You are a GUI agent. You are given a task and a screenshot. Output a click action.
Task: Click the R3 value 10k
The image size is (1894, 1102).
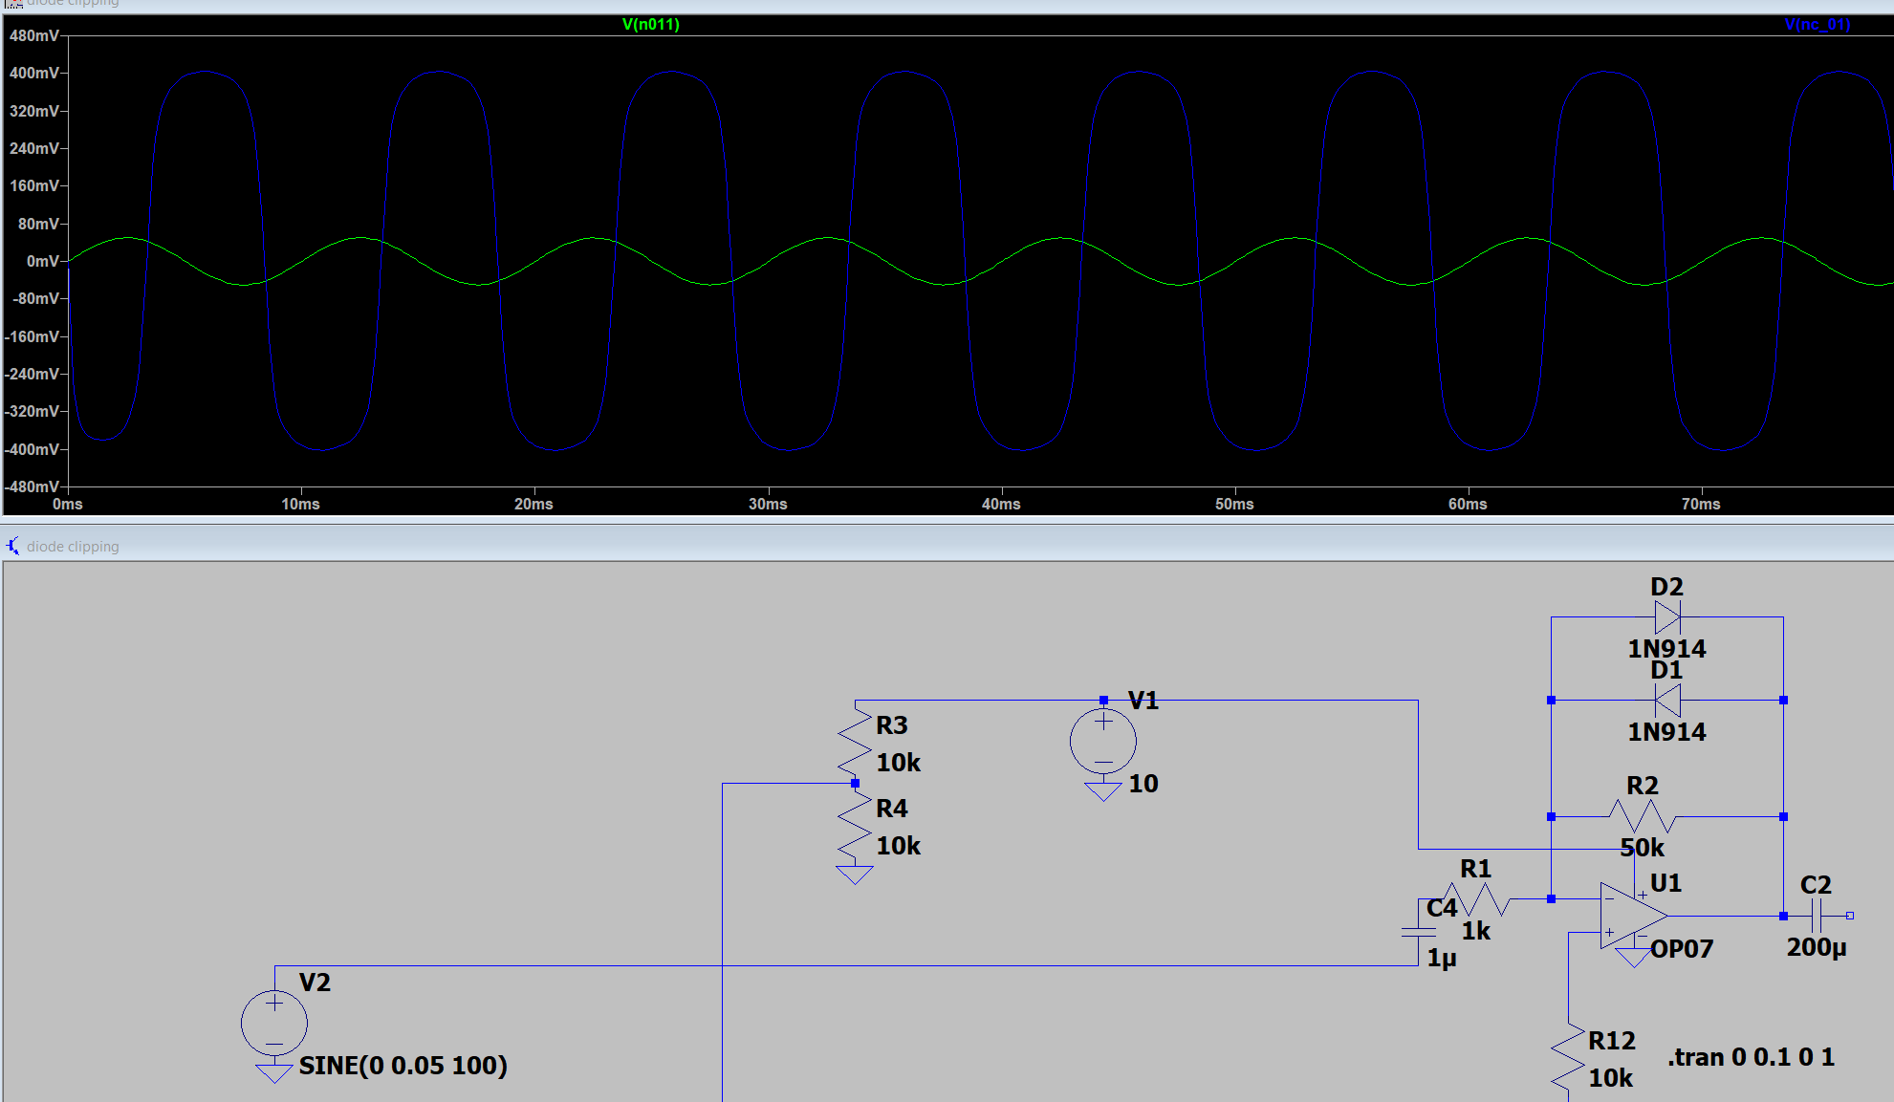(899, 763)
